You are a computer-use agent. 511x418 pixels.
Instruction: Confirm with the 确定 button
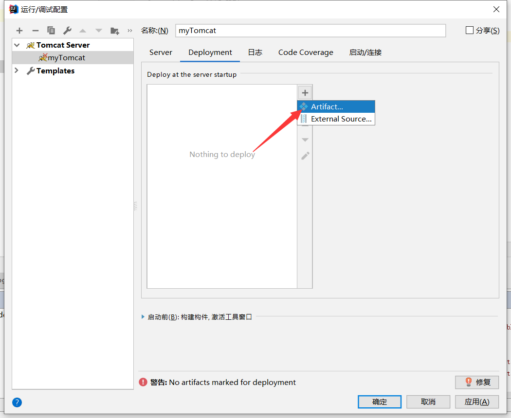coord(379,402)
